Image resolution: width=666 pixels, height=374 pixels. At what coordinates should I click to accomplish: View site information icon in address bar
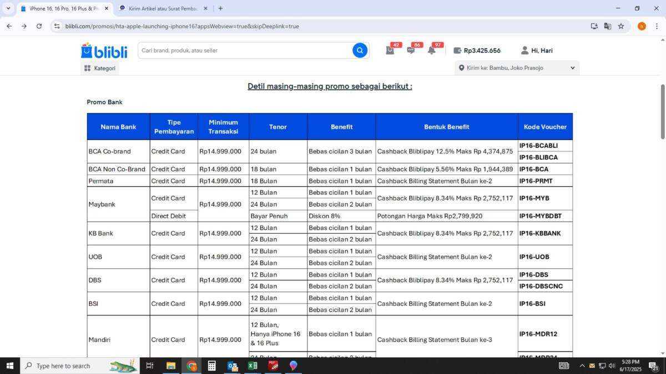pos(57,26)
